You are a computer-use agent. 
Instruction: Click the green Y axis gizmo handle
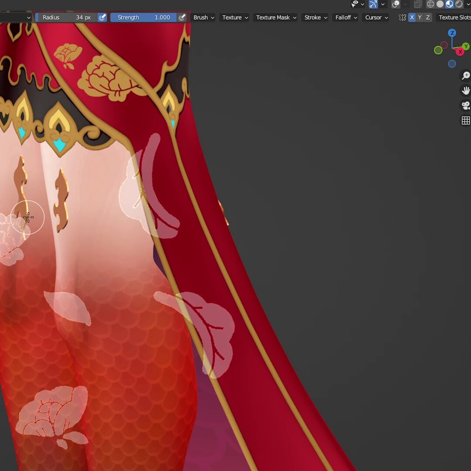click(x=466, y=46)
